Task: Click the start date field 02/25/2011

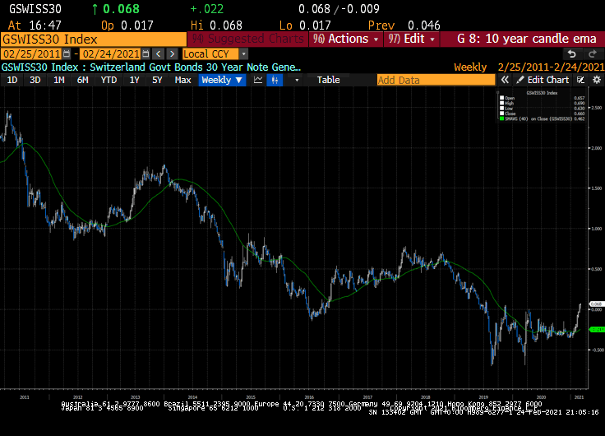Action: 31,53
